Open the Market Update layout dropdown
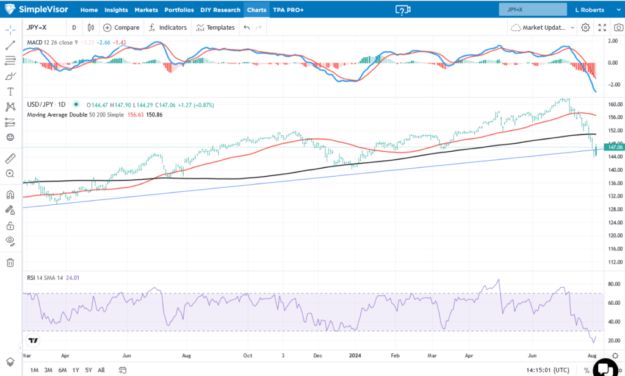The width and height of the screenshot is (625, 376). point(541,27)
